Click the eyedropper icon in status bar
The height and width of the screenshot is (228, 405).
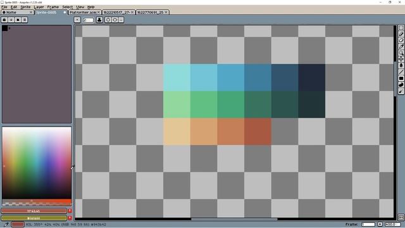6,224
